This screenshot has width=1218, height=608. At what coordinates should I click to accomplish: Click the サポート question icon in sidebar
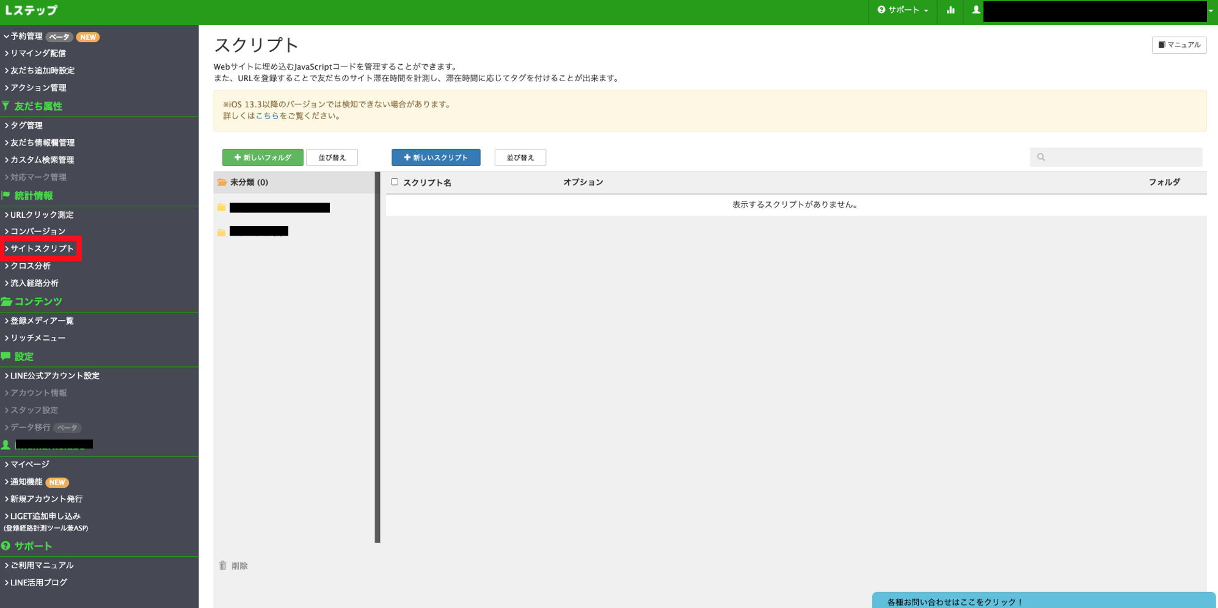(6, 546)
